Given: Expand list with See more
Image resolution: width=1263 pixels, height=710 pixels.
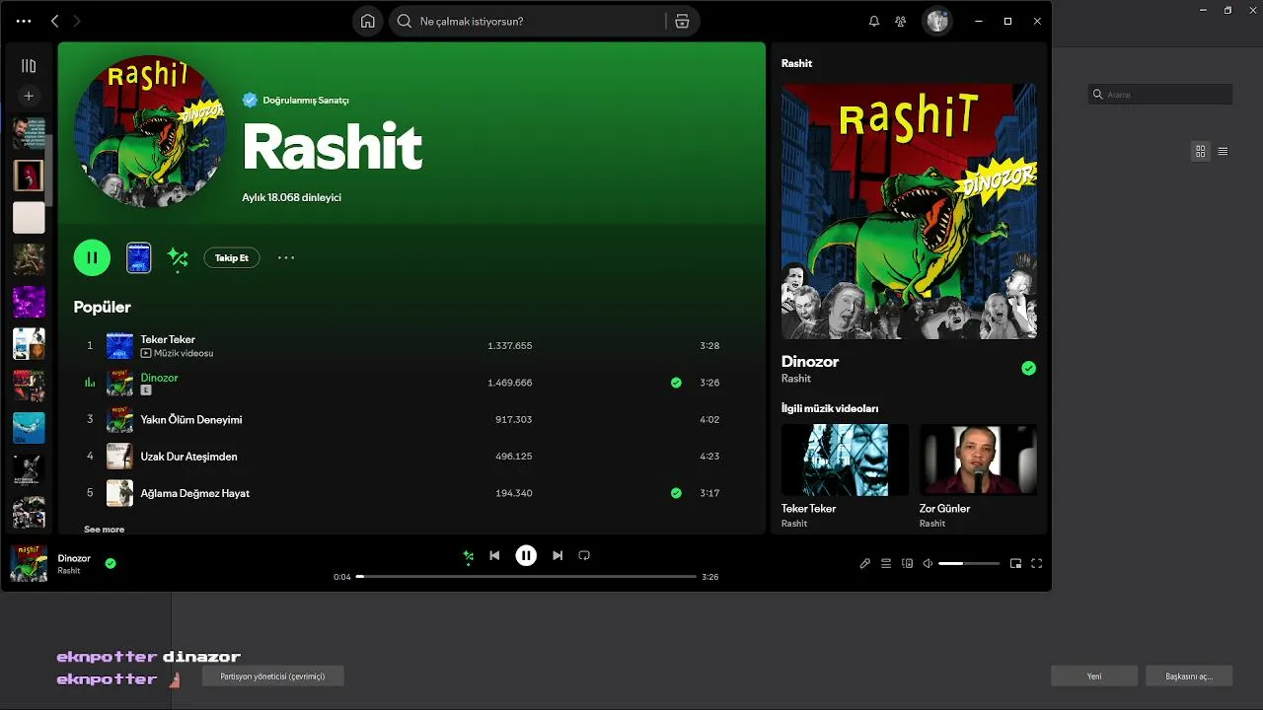Looking at the screenshot, I should [x=104, y=530].
